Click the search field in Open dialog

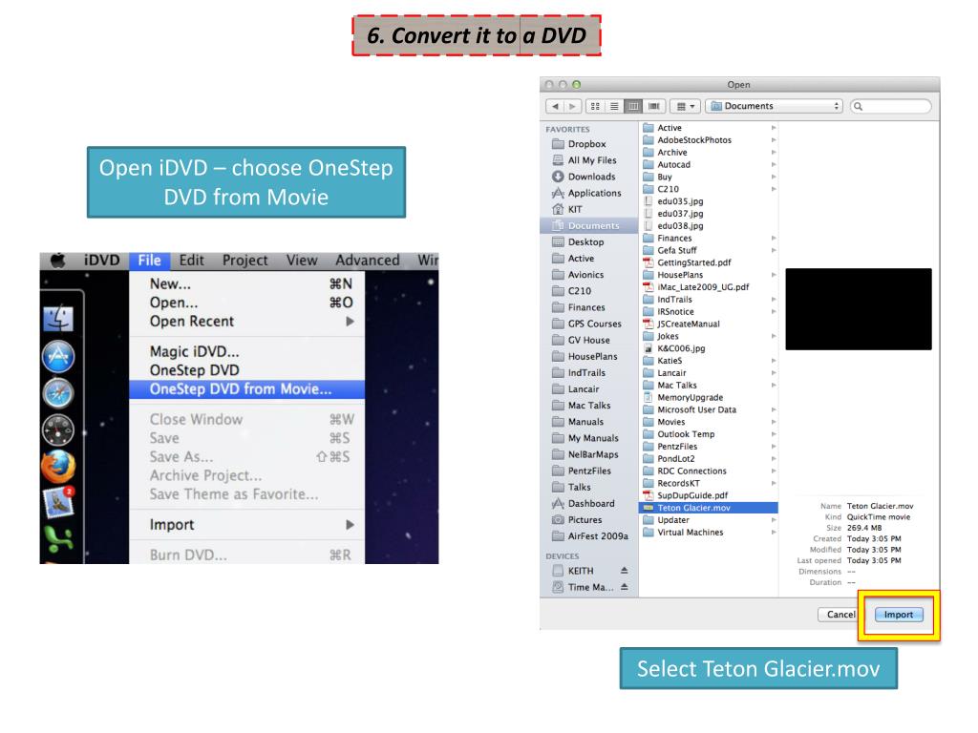tap(891, 107)
